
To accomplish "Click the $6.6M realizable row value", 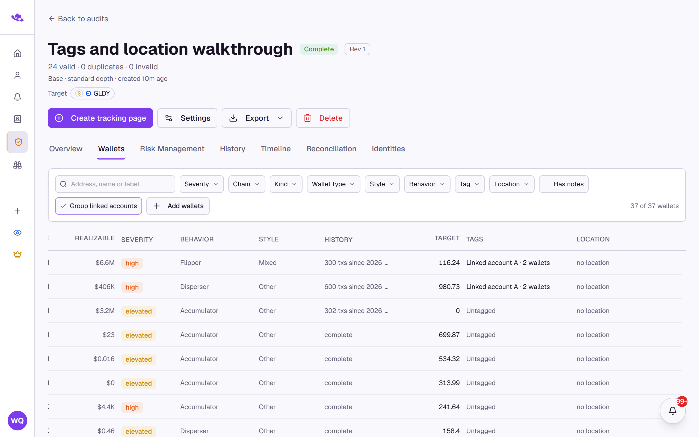I will [x=105, y=263].
